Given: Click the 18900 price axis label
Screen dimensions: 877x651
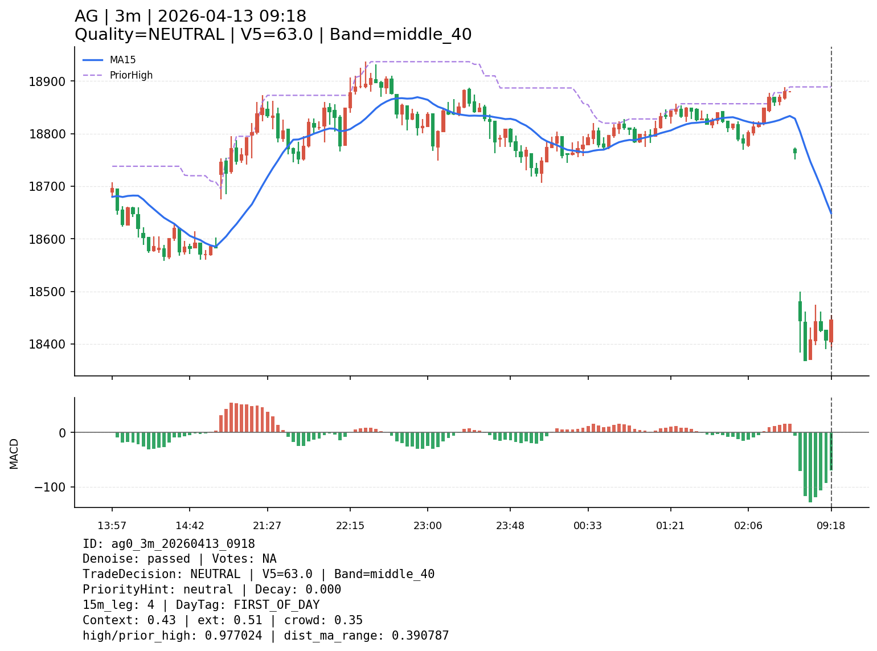Looking at the screenshot, I should [x=47, y=81].
